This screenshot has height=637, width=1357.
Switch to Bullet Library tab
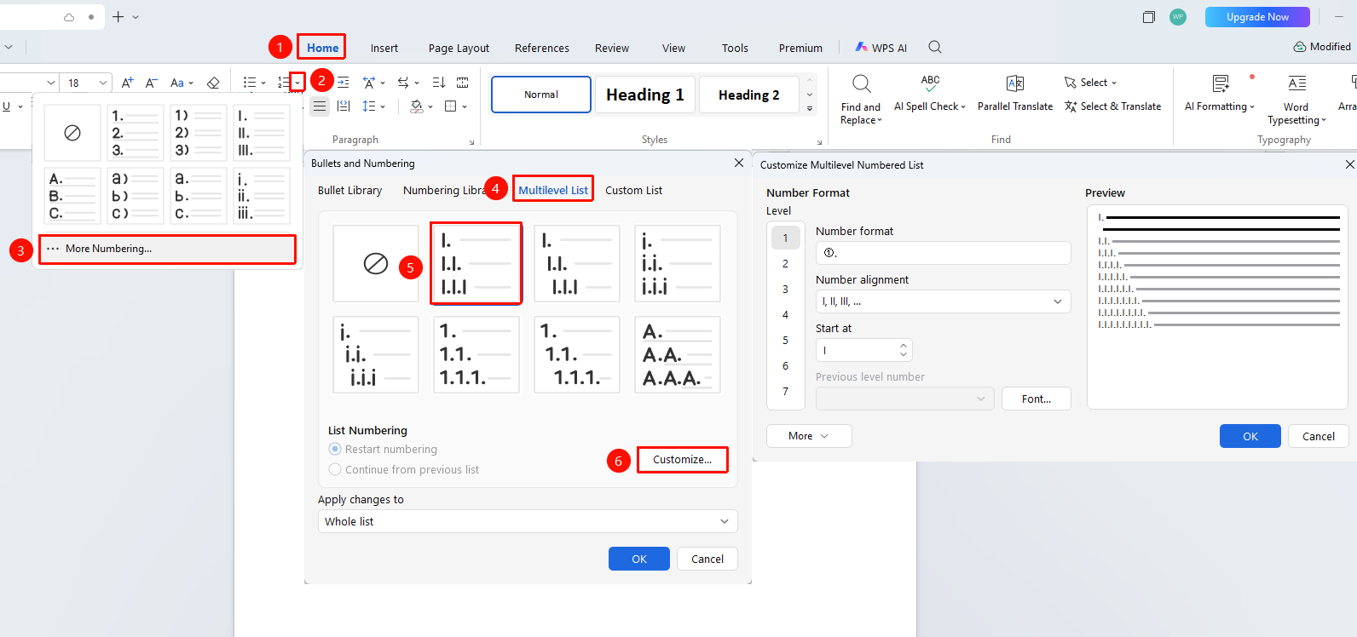[x=349, y=190]
